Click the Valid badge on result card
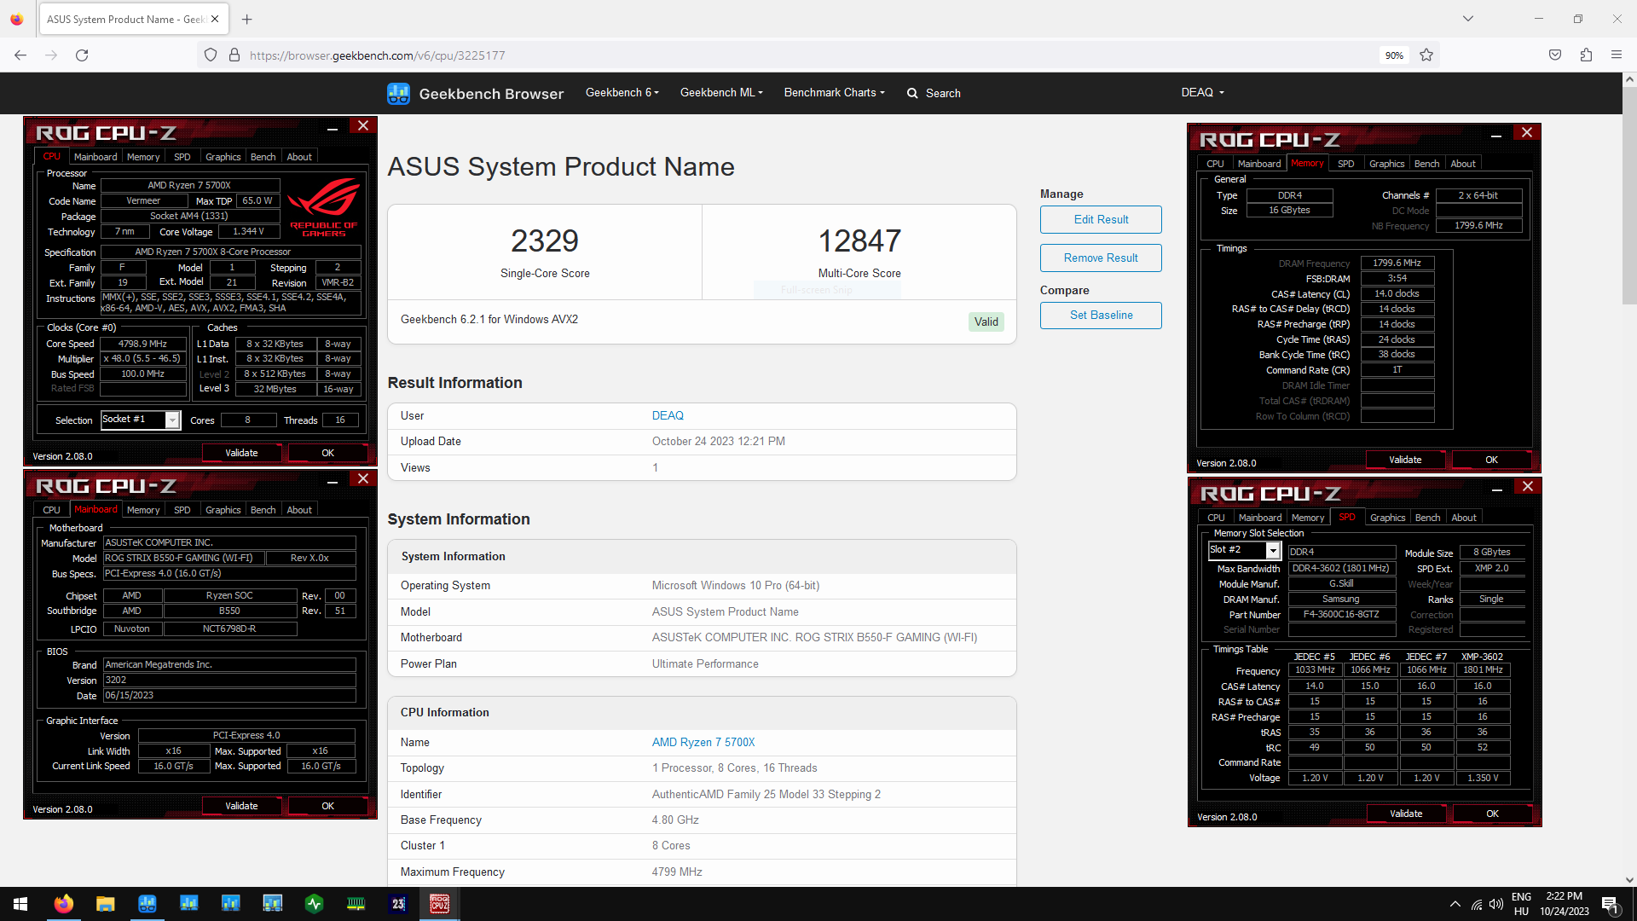Screen dimensions: 1637x921 [986, 322]
